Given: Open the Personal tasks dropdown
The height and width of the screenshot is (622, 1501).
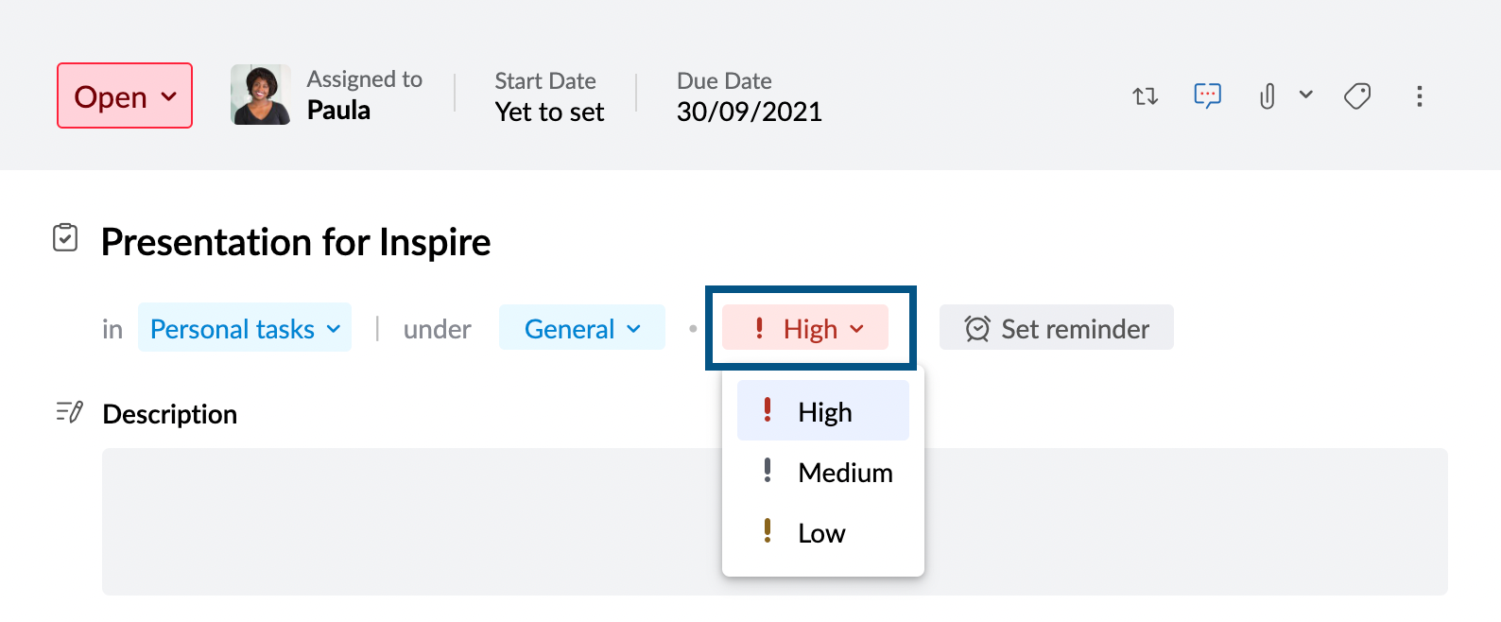Looking at the screenshot, I should click(x=245, y=328).
